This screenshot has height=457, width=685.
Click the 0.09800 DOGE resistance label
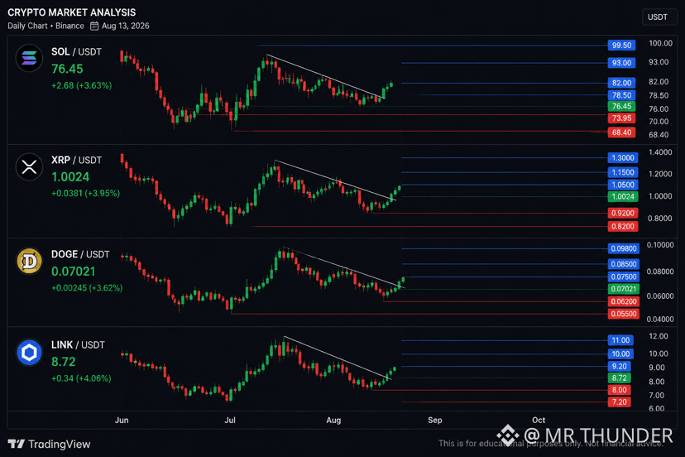coord(624,248)
